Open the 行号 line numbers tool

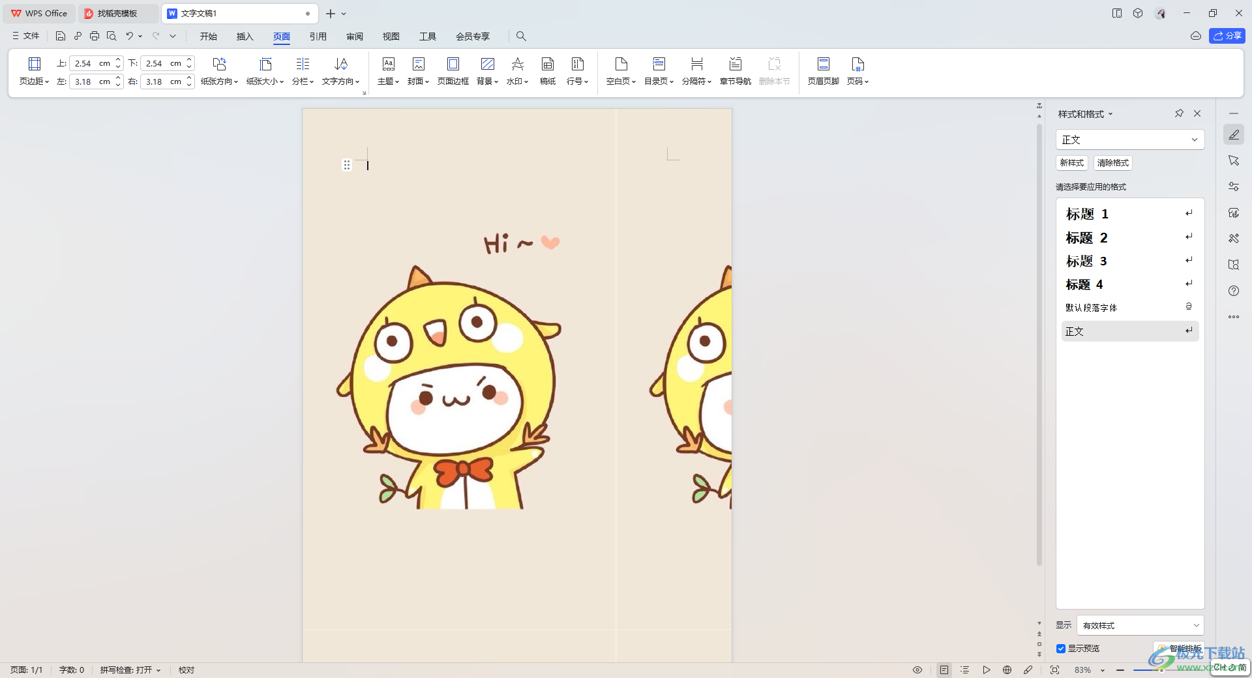pos(577,71)
